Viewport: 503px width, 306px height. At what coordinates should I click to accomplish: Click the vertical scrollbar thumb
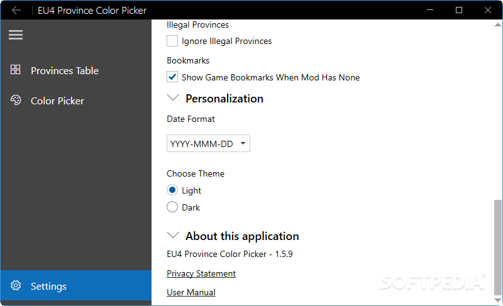click(497, 247)
